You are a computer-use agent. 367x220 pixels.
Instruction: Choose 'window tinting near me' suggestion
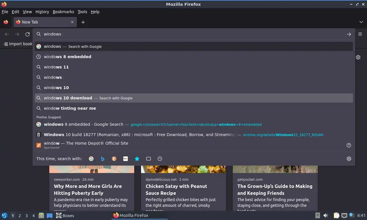pos(194,108)
